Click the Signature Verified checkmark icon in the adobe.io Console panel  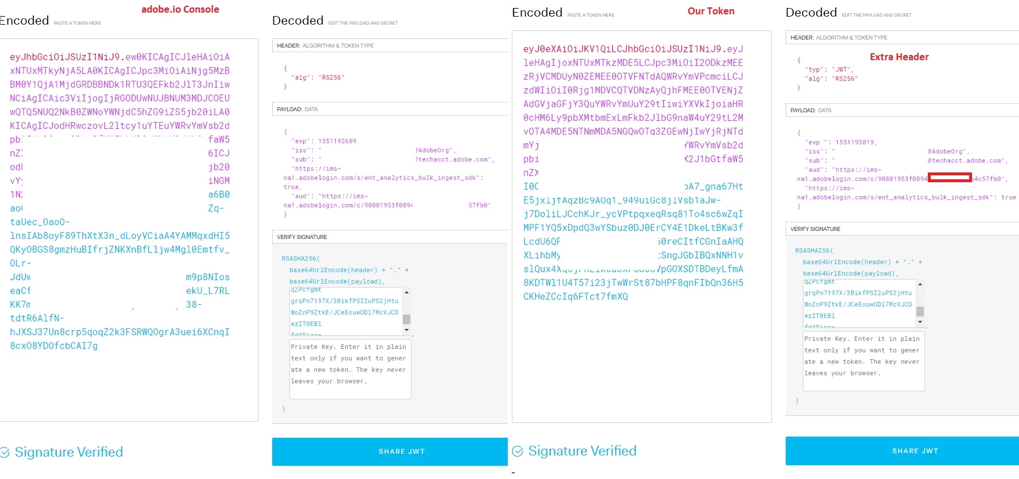click(x=5, y=453)
